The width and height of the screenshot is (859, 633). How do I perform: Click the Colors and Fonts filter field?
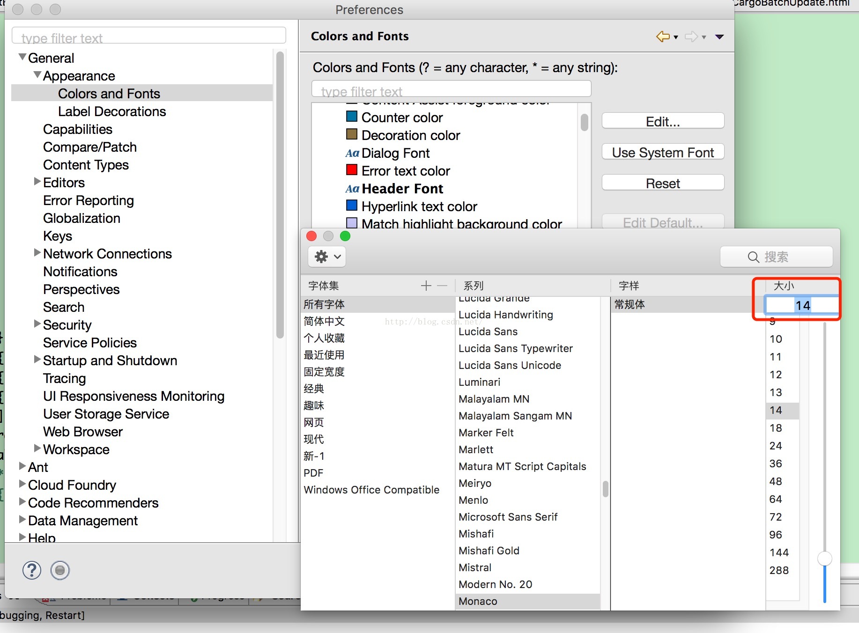pos(452,89)
